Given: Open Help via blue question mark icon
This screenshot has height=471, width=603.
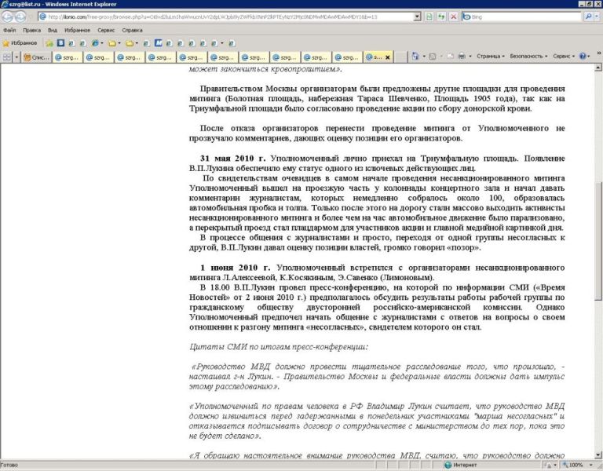Looking at the screenshot, I should tap(583, 57).
